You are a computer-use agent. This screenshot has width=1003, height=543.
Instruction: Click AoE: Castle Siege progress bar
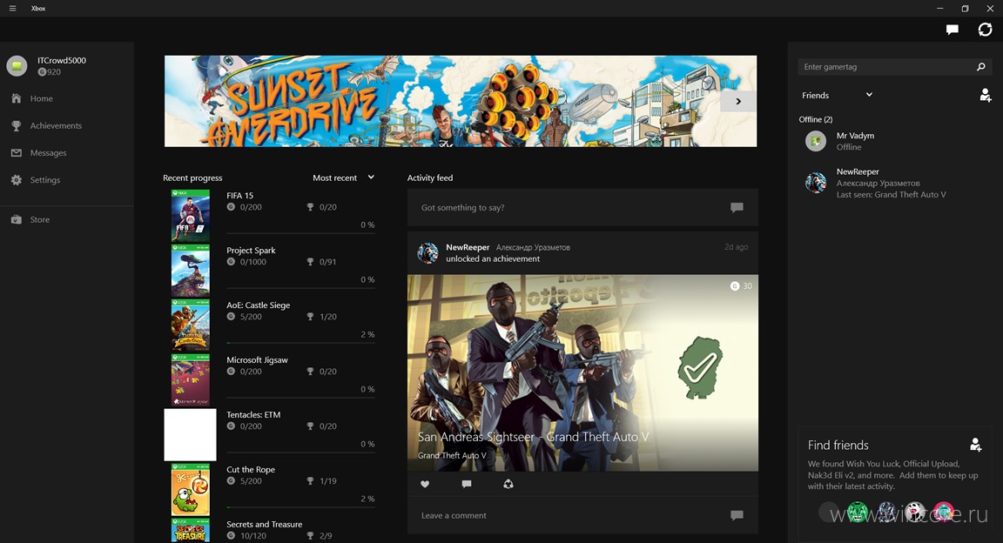pos(300,343)
